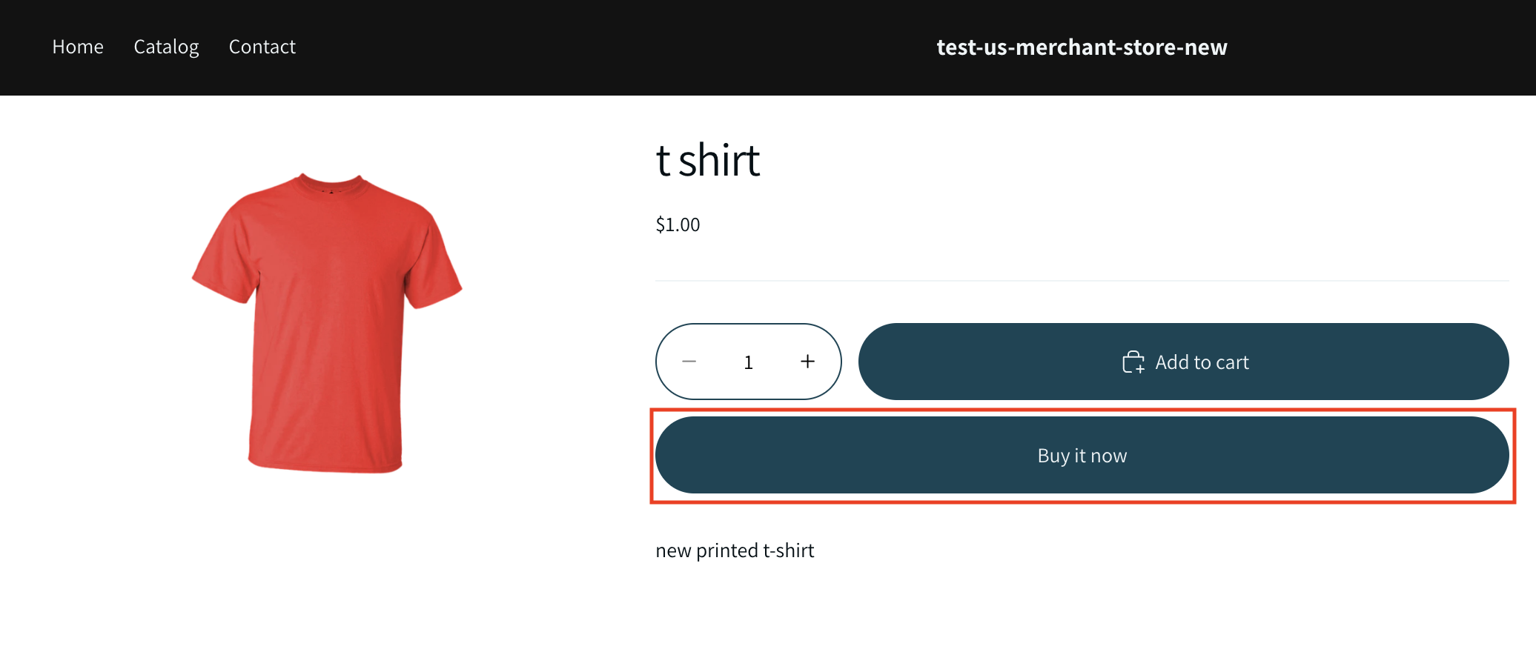Click the $1.00 price text

point(678,224)
